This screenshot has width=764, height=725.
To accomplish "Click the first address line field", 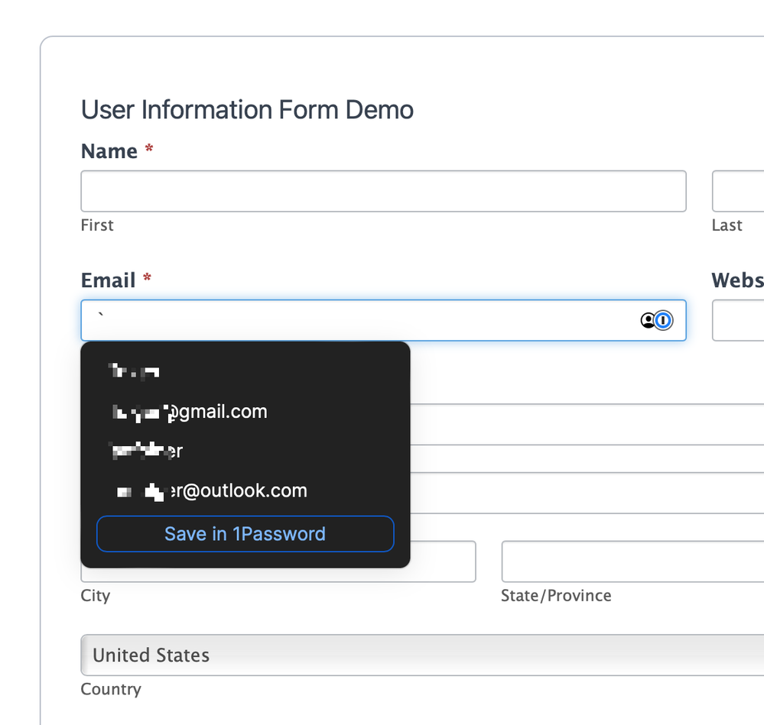I will pos(586,424).
